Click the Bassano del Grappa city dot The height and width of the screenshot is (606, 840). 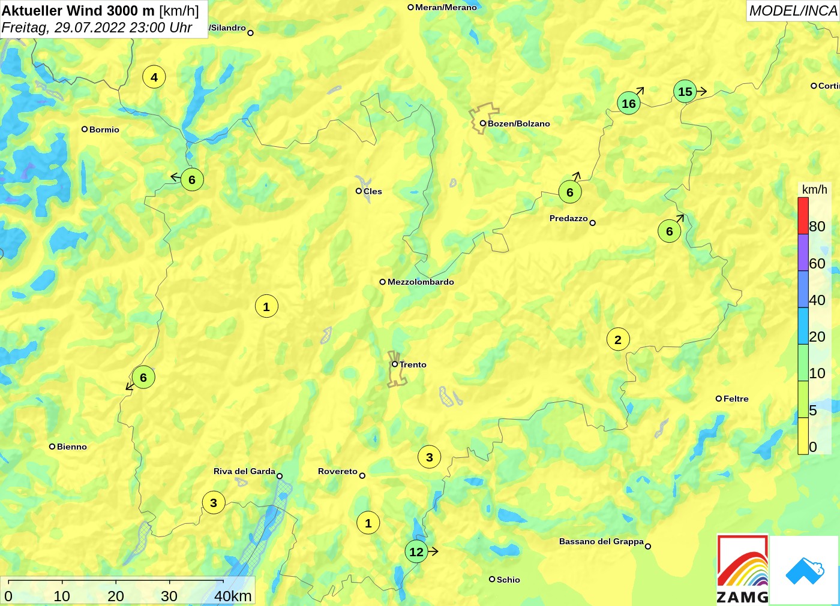[648, 546]
